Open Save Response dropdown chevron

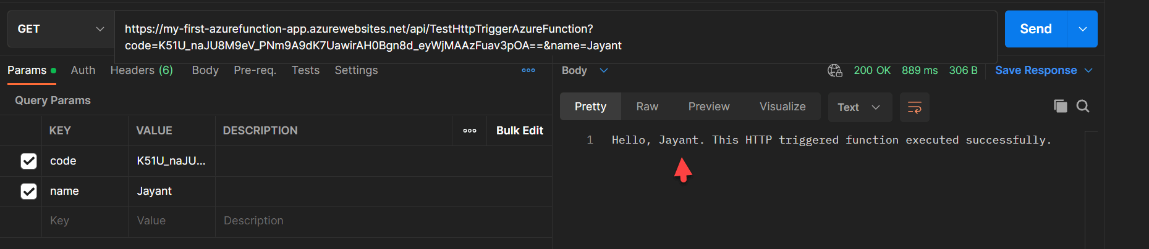1088,70
